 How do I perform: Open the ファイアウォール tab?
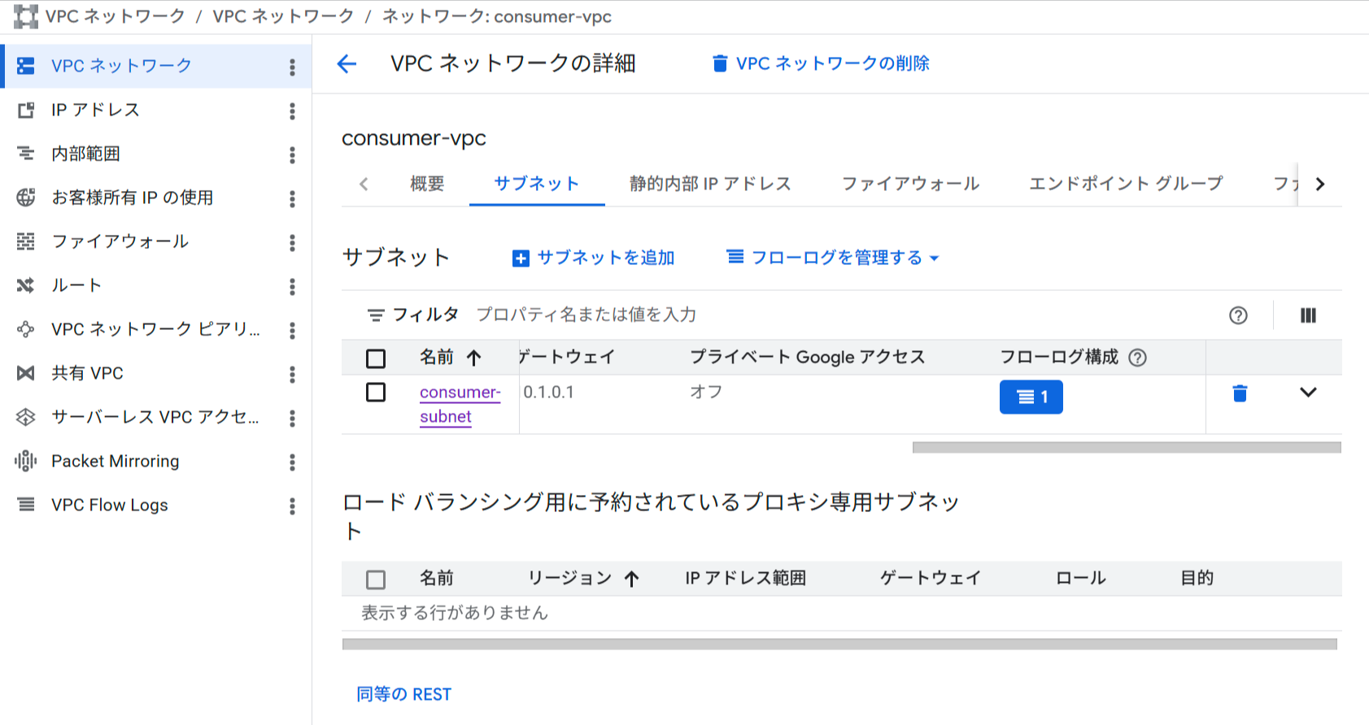[910, 184]
